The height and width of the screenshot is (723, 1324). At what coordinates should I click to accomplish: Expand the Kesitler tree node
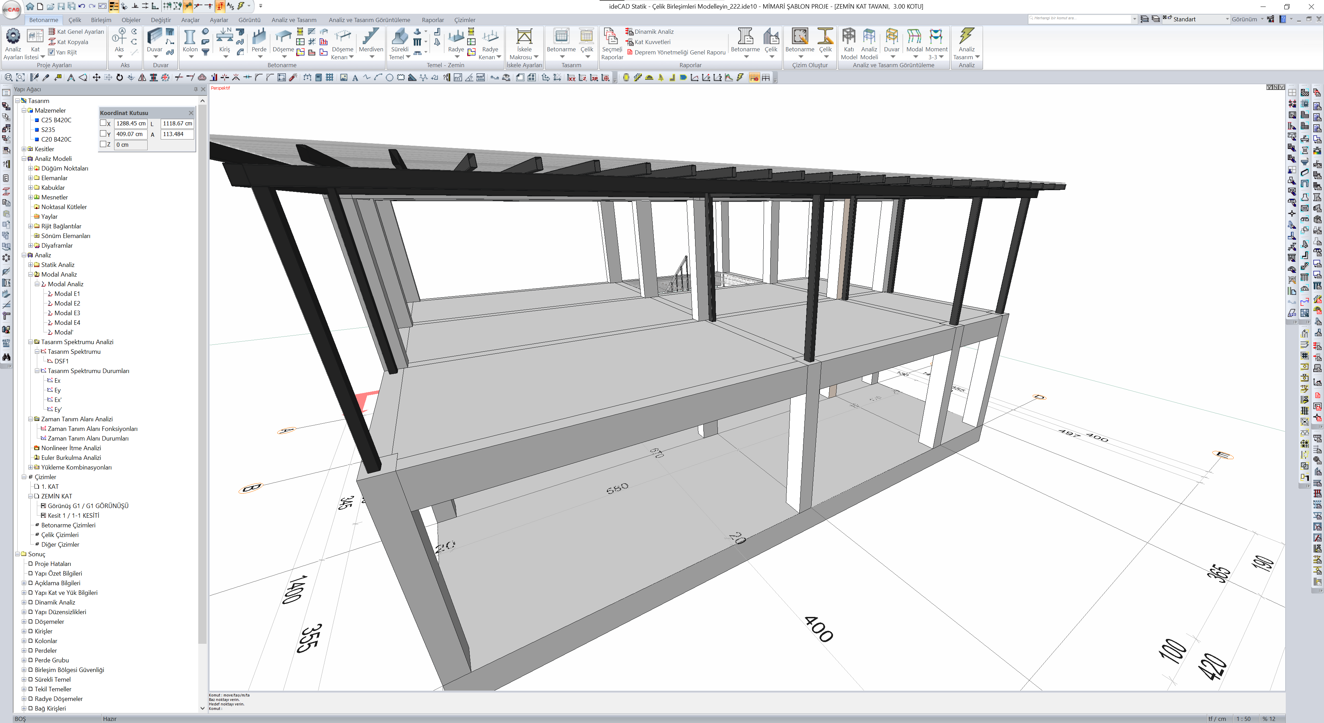[24, 149]
